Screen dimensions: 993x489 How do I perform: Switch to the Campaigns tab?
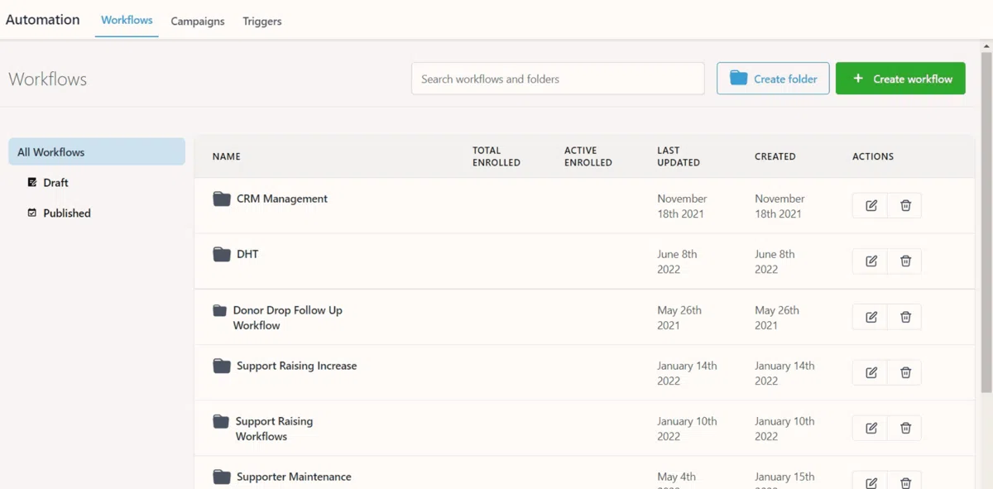197,22
